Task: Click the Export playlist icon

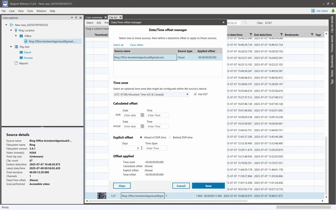Action: point(21,52)
